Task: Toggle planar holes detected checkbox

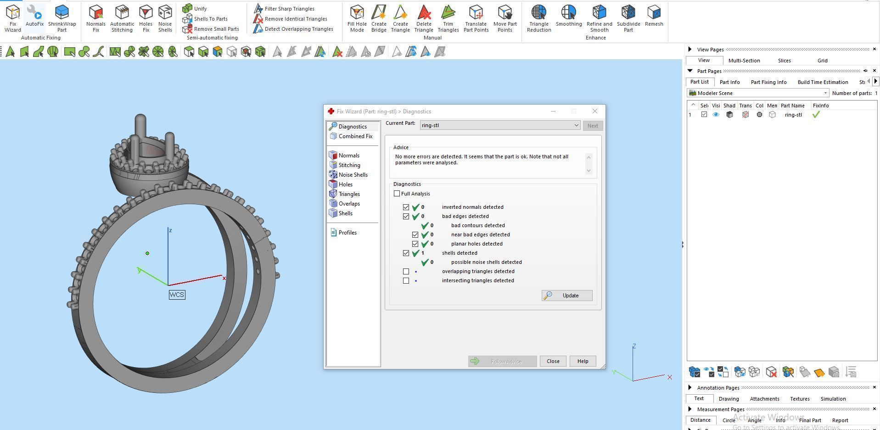Action: click(x=415, y=244)
